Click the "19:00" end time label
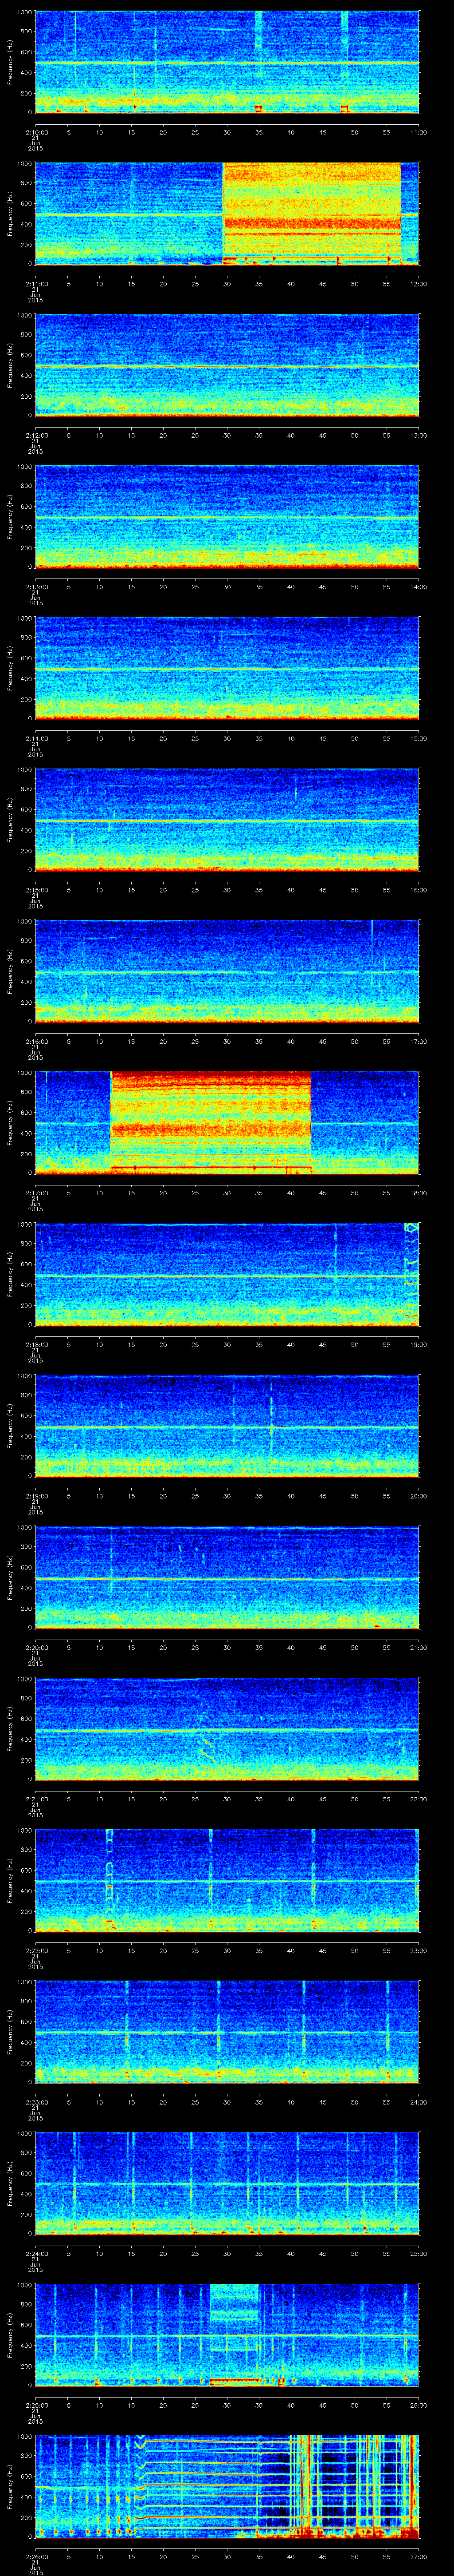 click(419, 1344)
